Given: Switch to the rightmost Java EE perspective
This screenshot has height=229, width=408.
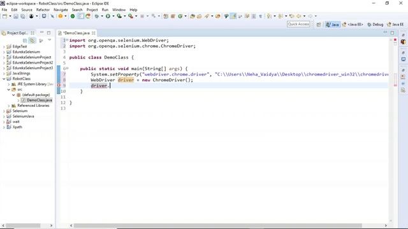Looking at the screenshot, I should pyautogui.click(x=395, y=24).
